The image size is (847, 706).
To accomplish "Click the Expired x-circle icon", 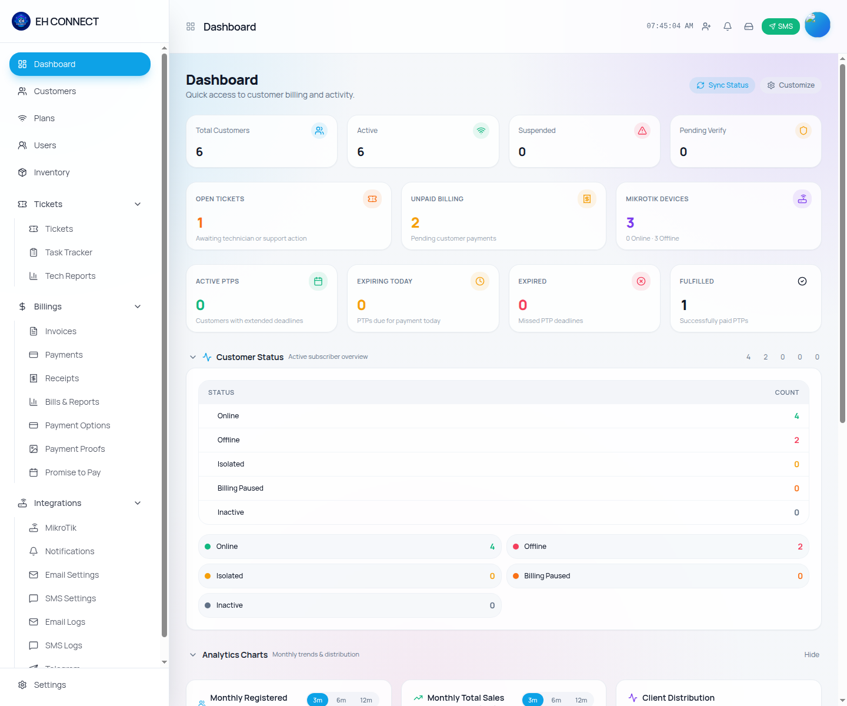I will tap(641, 281).
